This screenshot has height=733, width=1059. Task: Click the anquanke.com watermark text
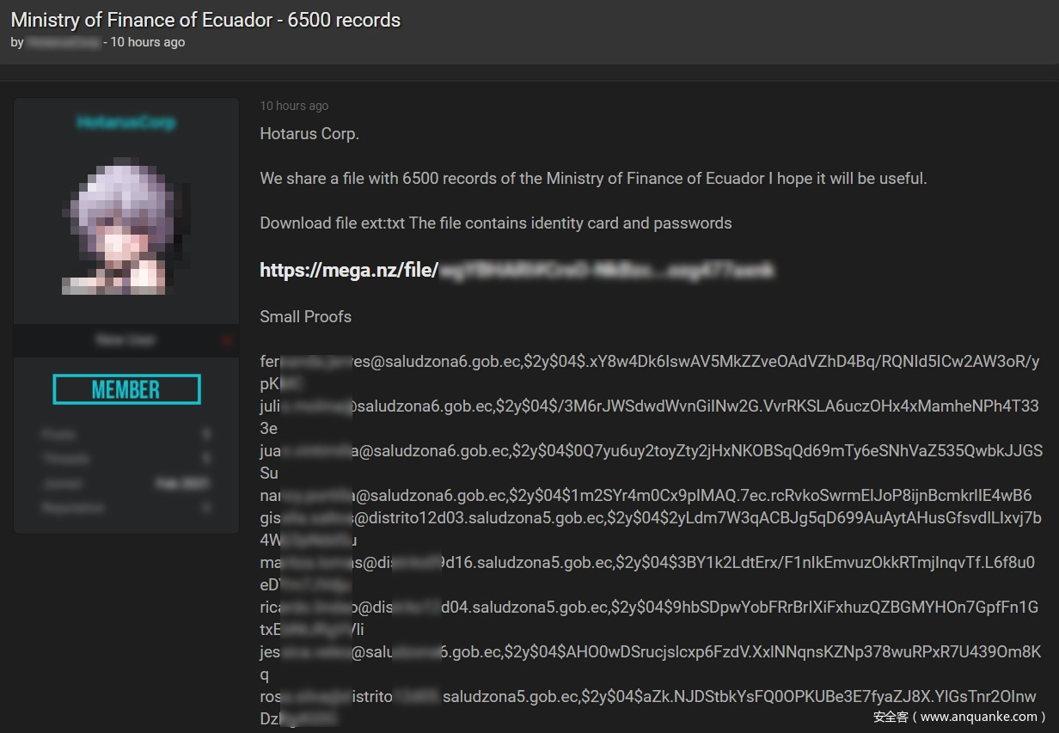coord(958,716)
